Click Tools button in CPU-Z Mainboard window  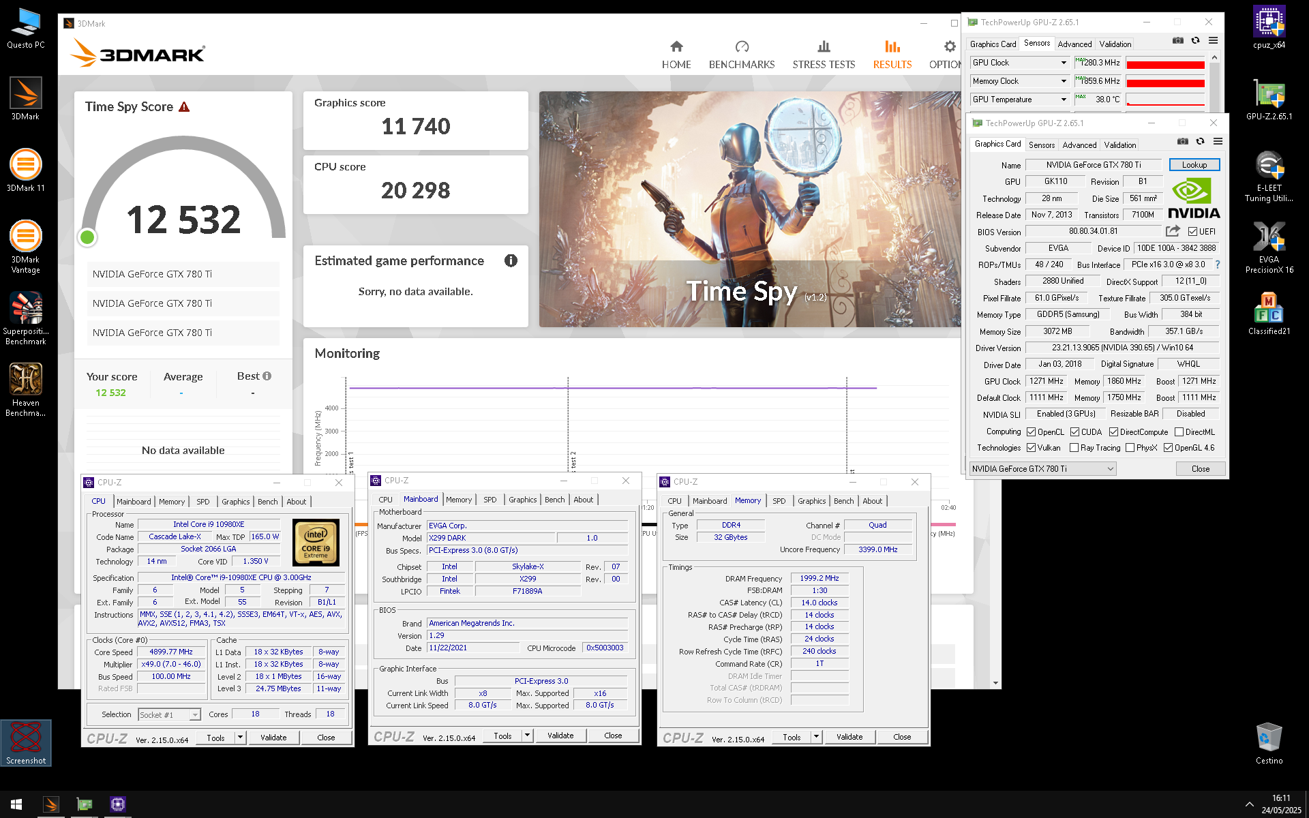pyautogui.click(x=502, y=736)
